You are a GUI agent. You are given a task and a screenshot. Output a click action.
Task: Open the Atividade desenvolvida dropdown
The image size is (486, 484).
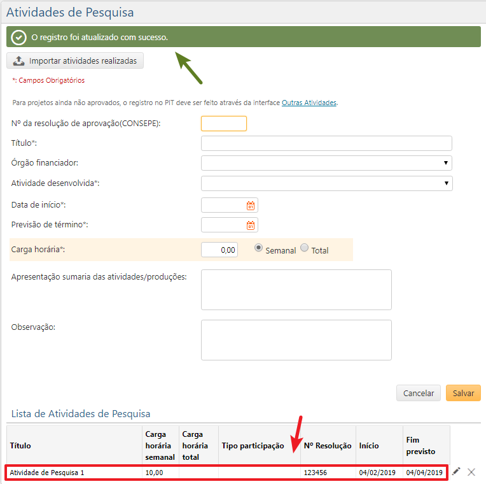tap(327, 183)
